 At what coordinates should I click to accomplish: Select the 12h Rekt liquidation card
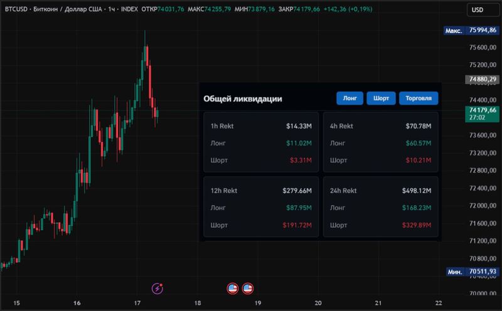[261, 208]
